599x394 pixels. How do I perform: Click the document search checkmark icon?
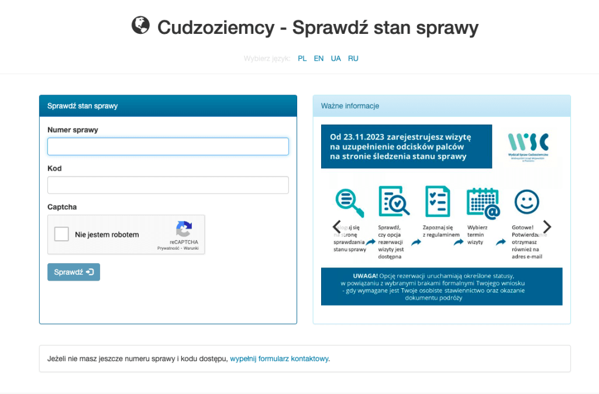pyautogui.click(x=393, y=202)
